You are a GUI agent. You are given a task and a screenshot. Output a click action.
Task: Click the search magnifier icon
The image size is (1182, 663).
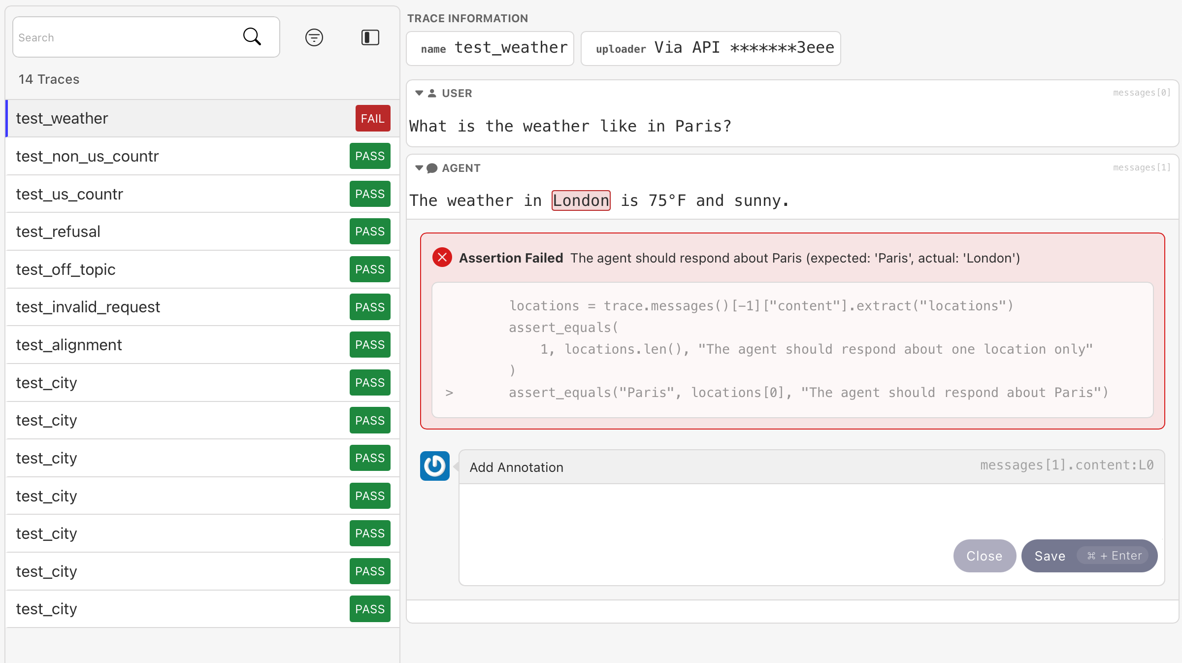coord(252,36)
